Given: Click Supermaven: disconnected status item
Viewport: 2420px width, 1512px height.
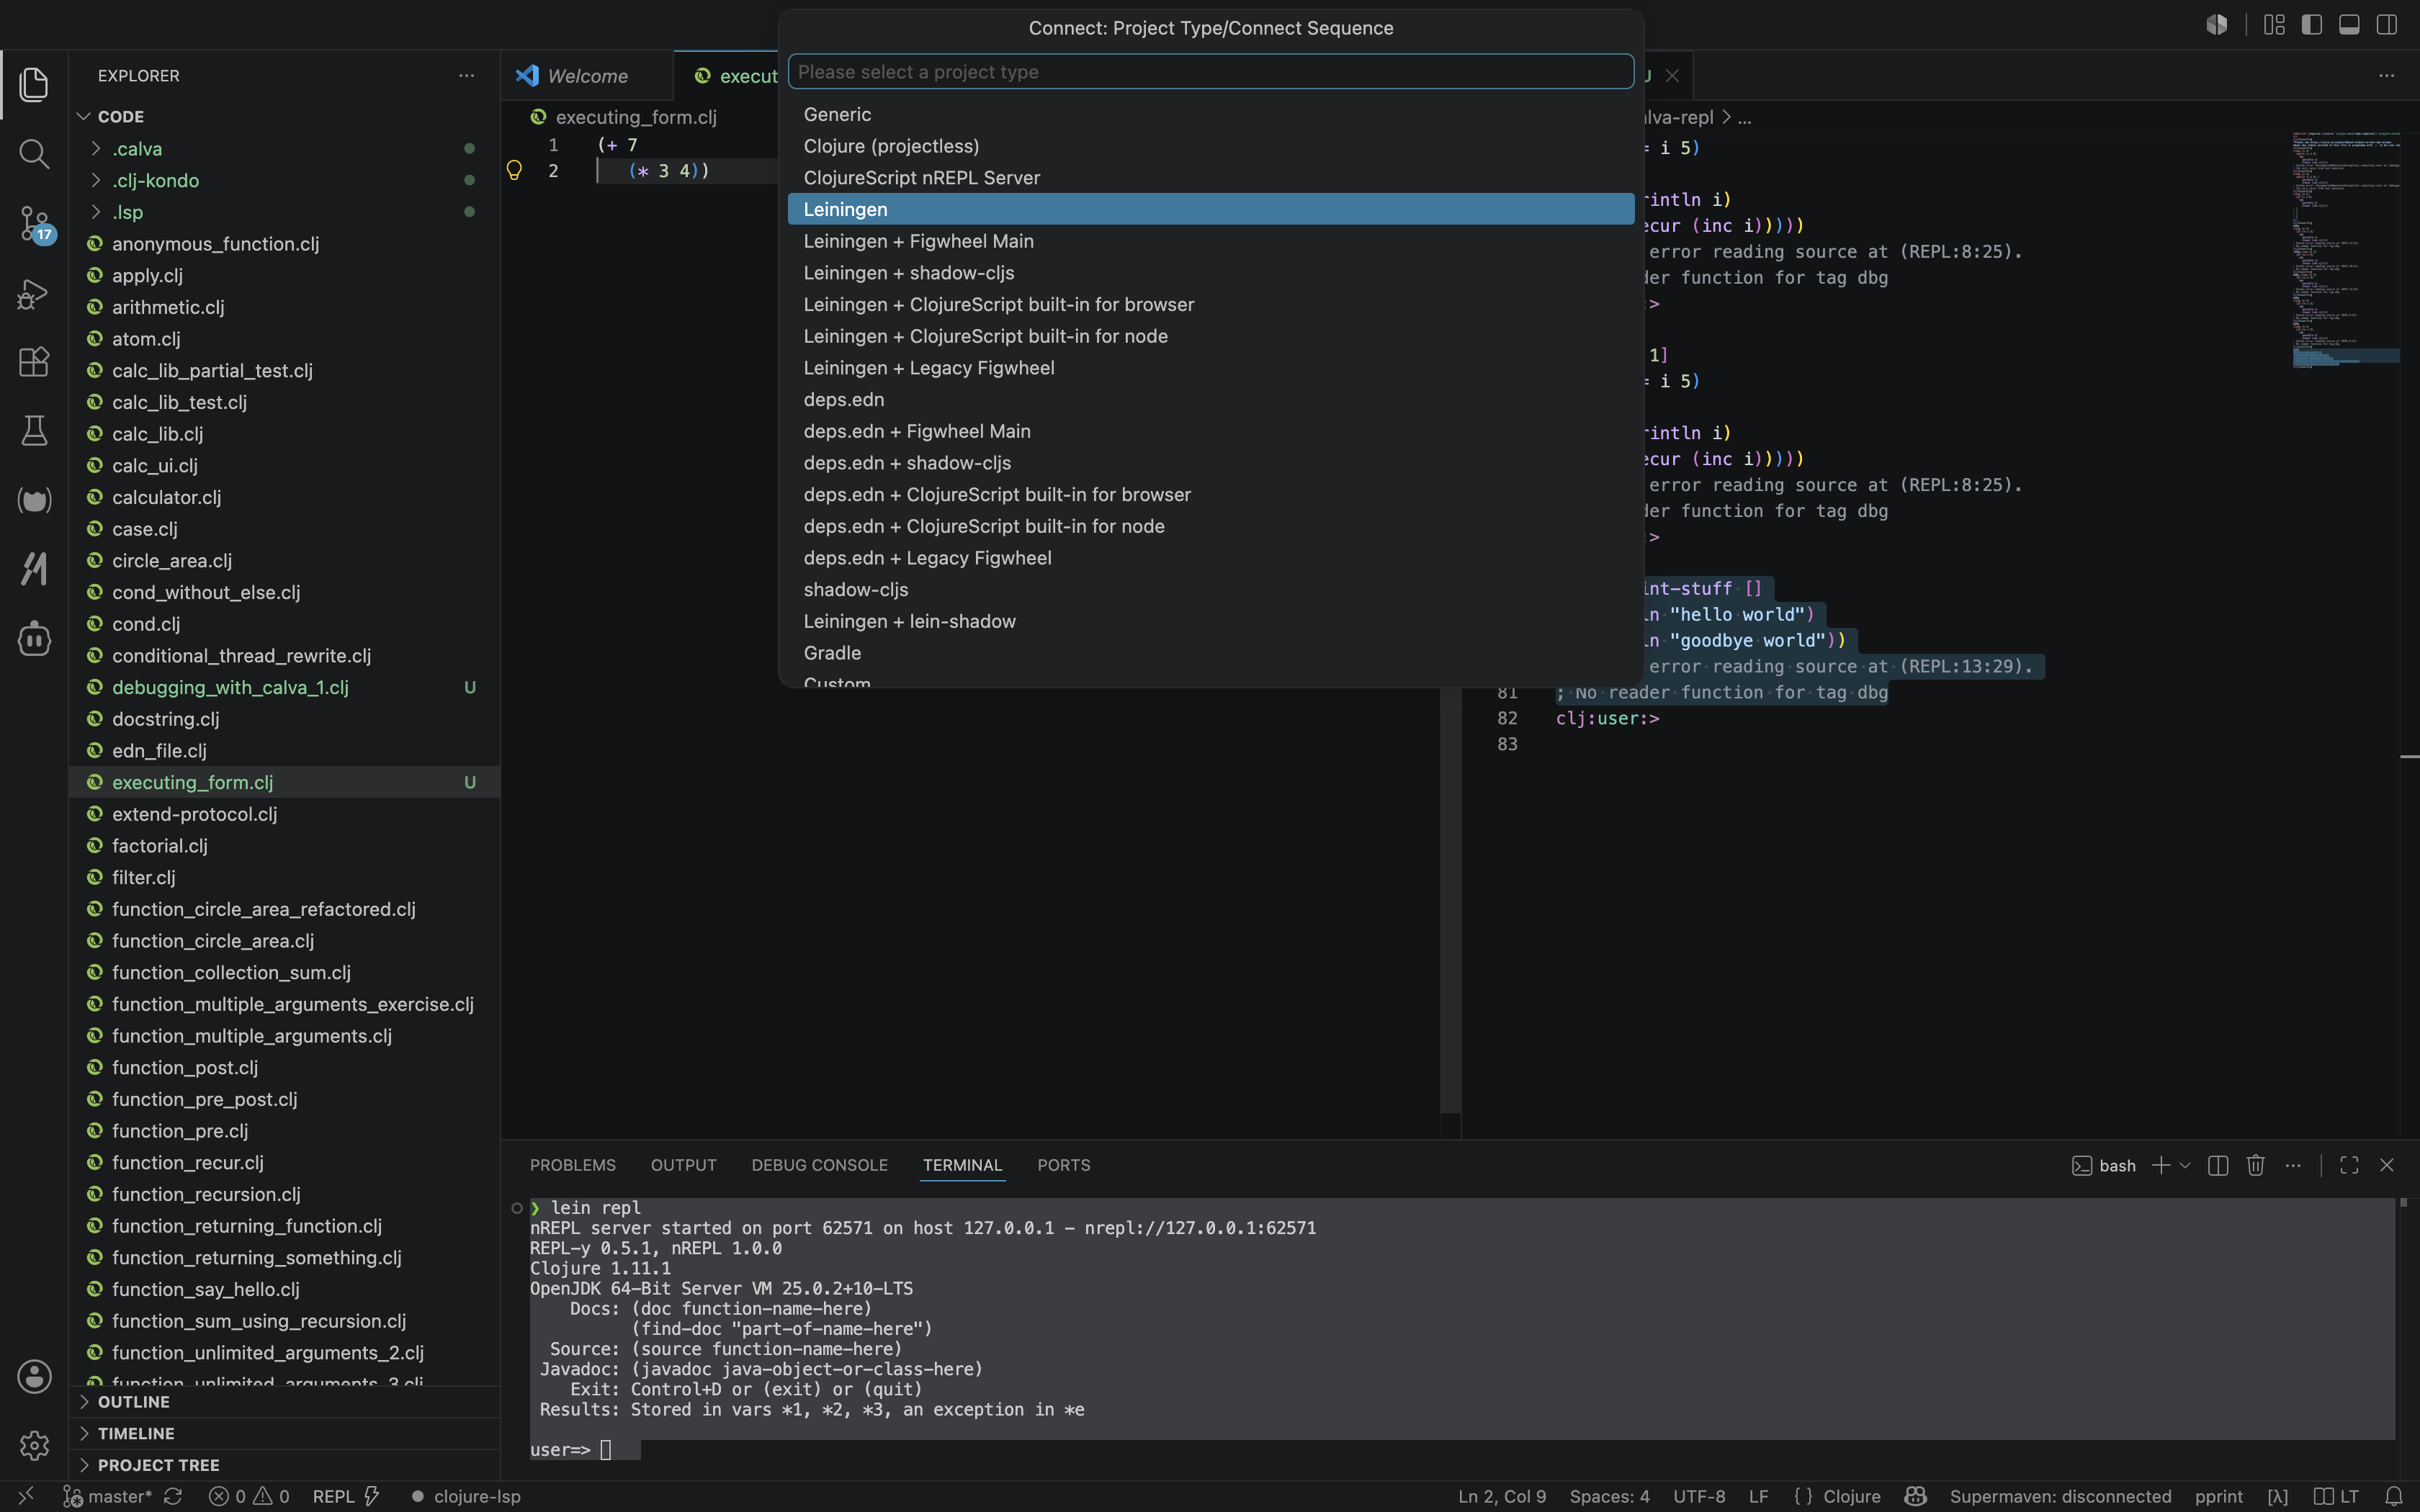Looking at the screenshot, I should point(2060,1496).
